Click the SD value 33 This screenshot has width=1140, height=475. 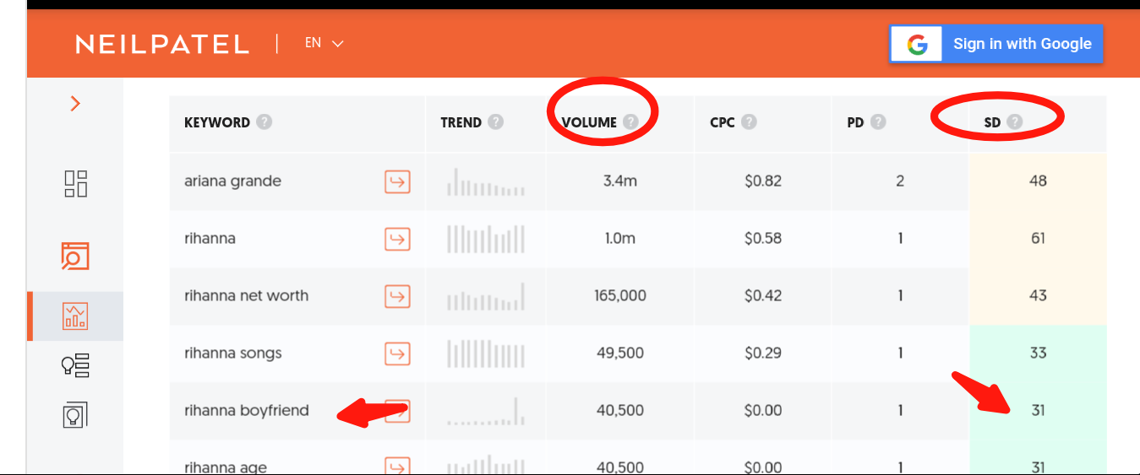tap(1038, 354)
